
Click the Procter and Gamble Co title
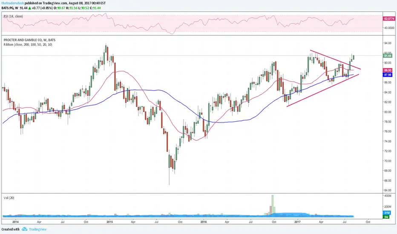click(x=29, y=40)
